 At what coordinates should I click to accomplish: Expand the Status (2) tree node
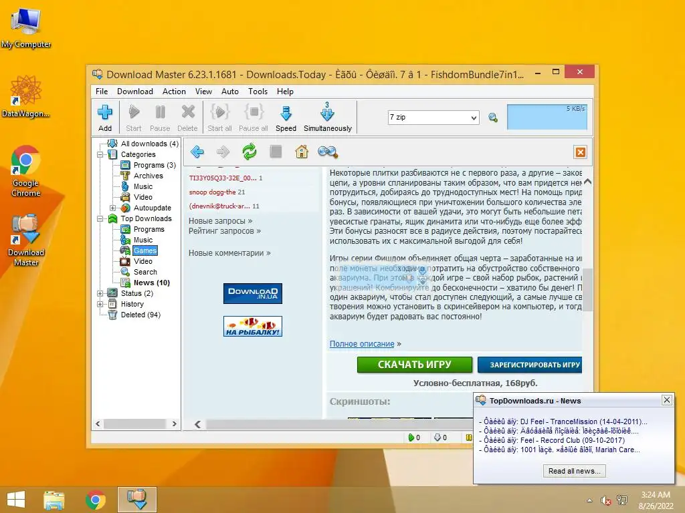coord(100,293)
